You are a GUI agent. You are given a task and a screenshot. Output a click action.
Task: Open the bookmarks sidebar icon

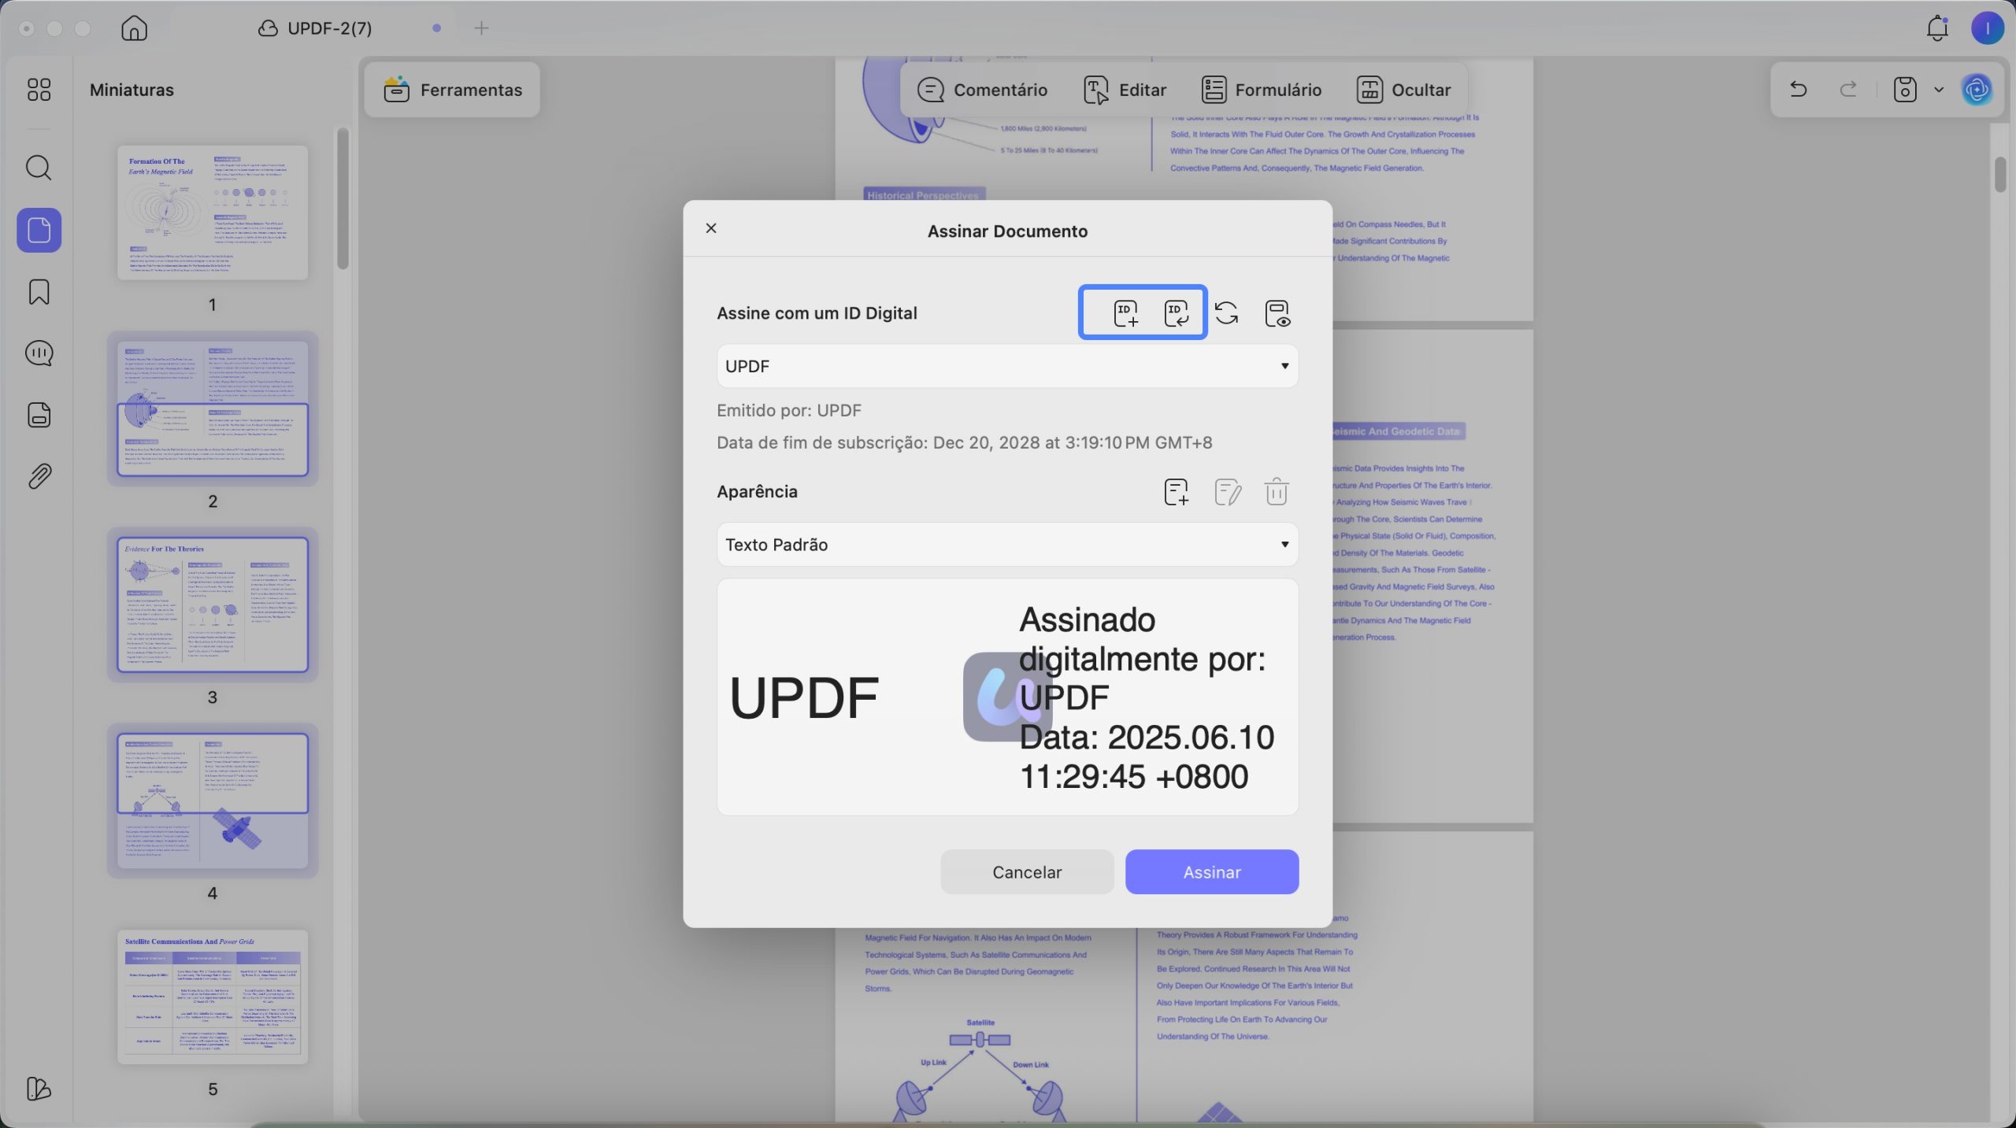[x=39, y=292]
